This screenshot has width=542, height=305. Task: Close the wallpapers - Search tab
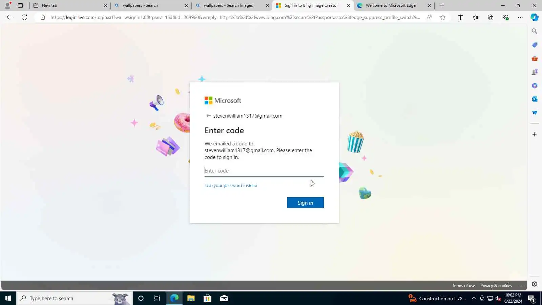186,5
